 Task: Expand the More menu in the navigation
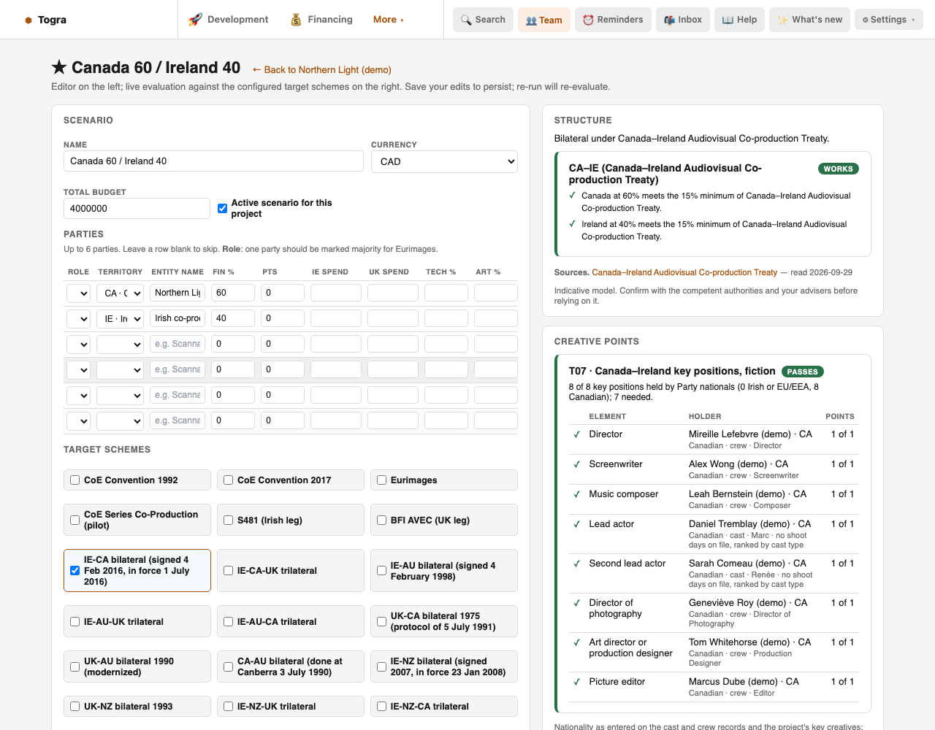388,20
